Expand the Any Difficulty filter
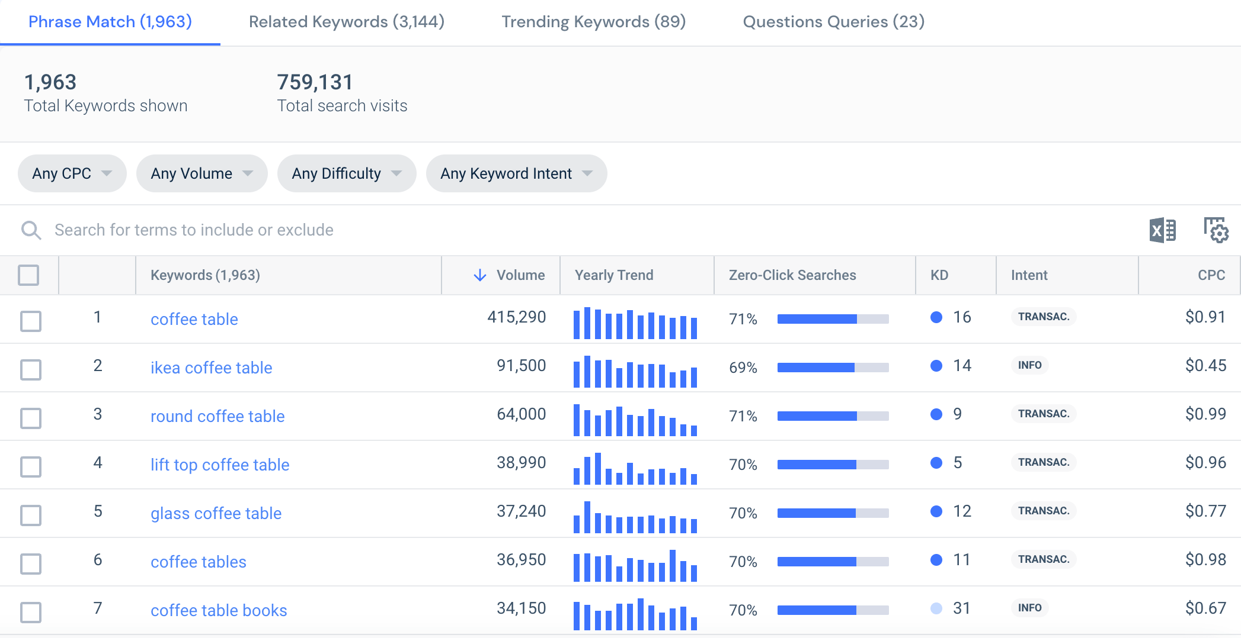 click(346, 173)
